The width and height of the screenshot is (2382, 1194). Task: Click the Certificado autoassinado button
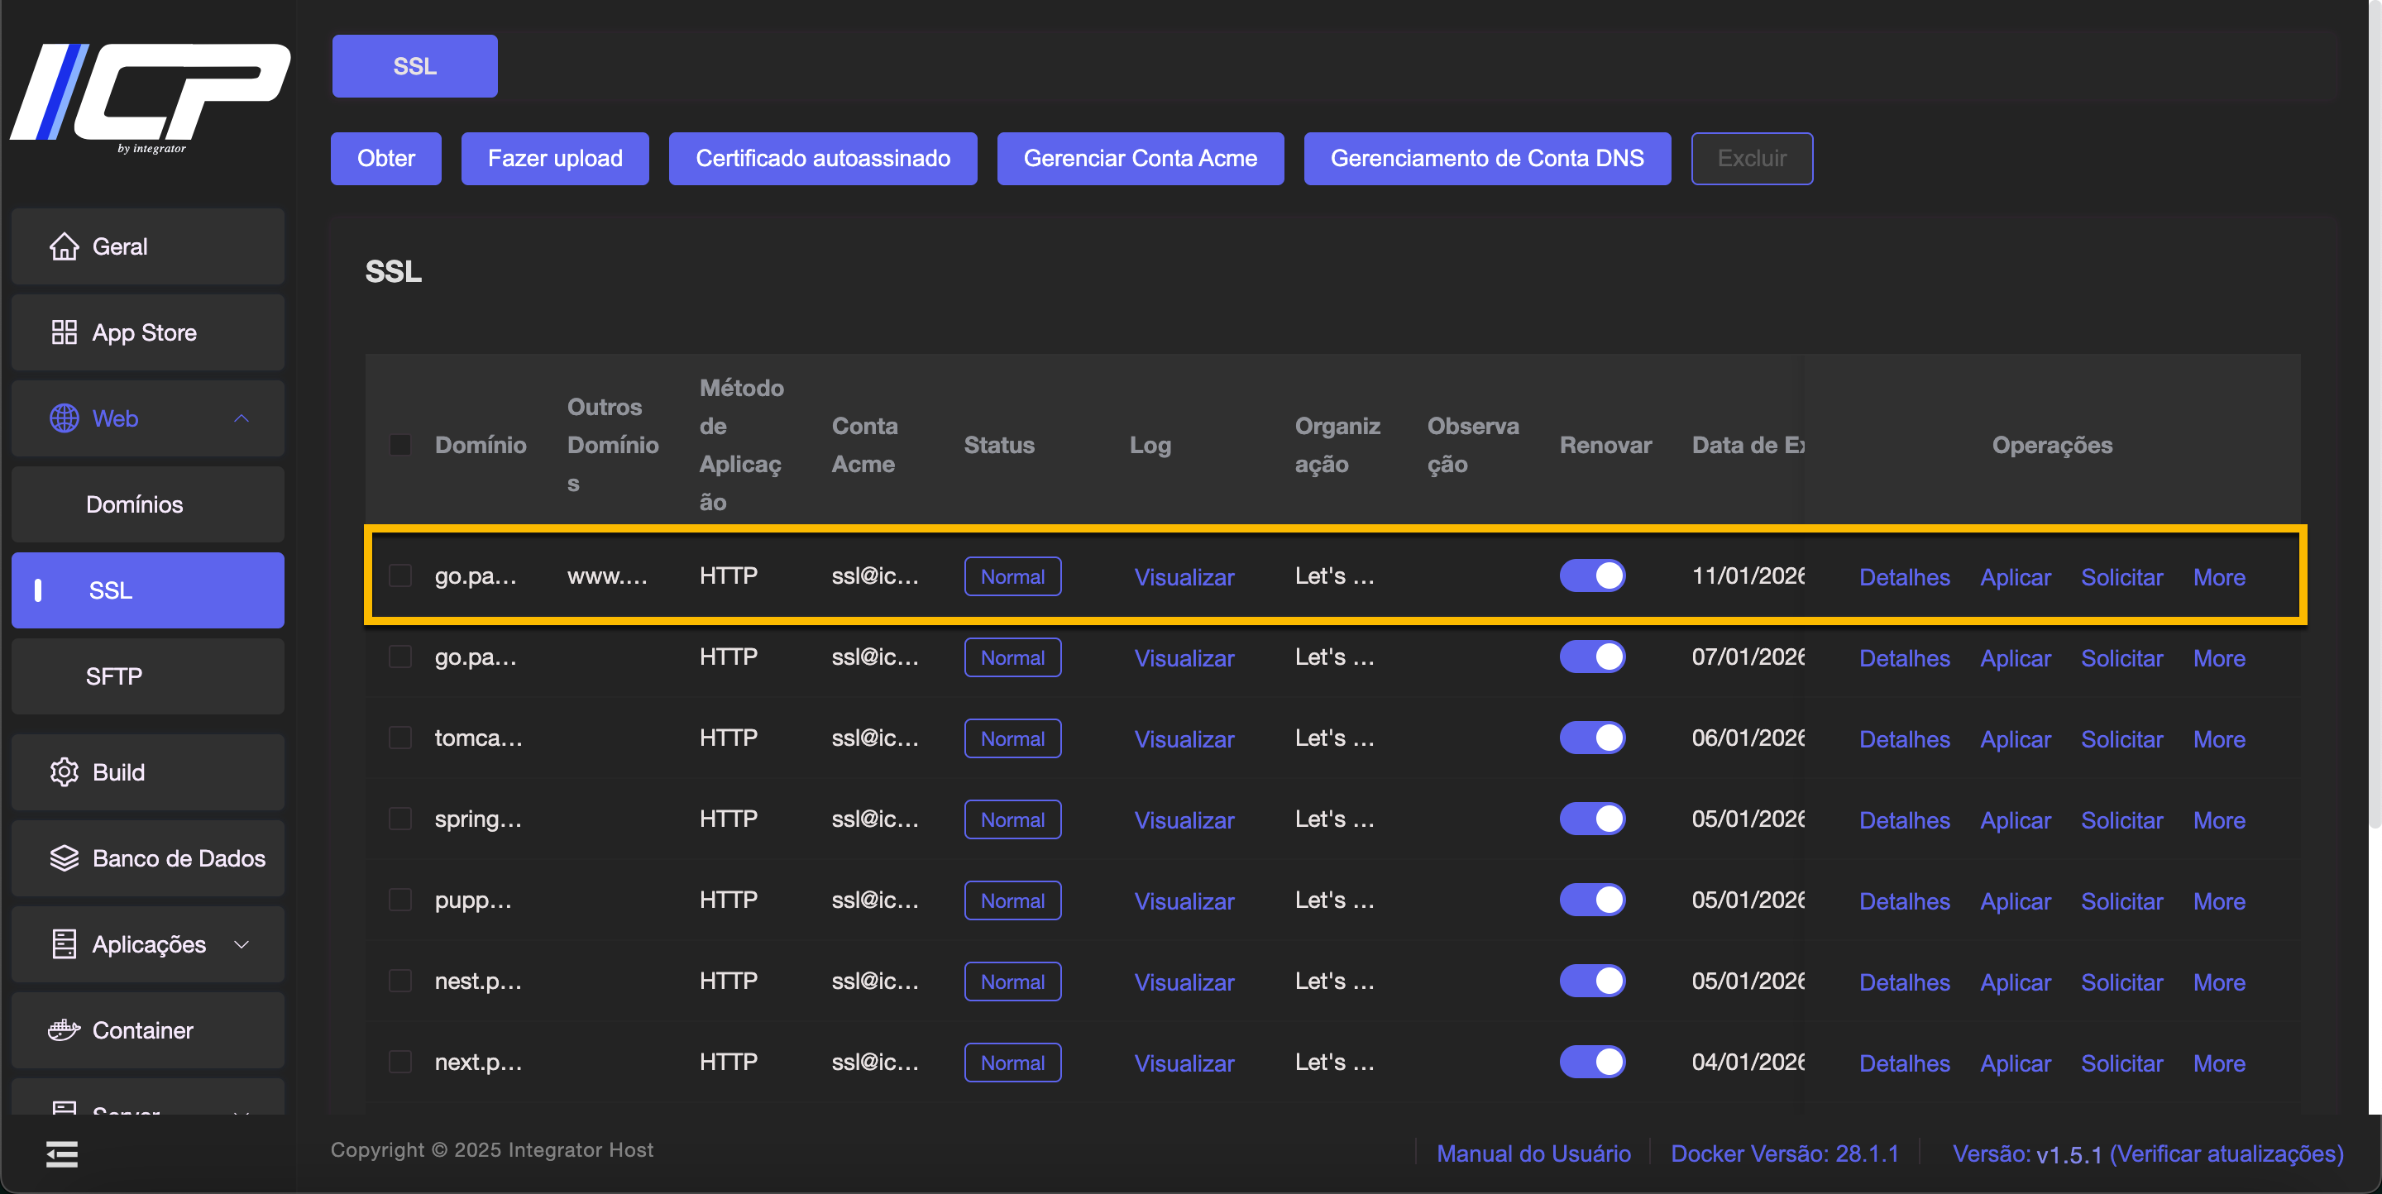[822, 159]
